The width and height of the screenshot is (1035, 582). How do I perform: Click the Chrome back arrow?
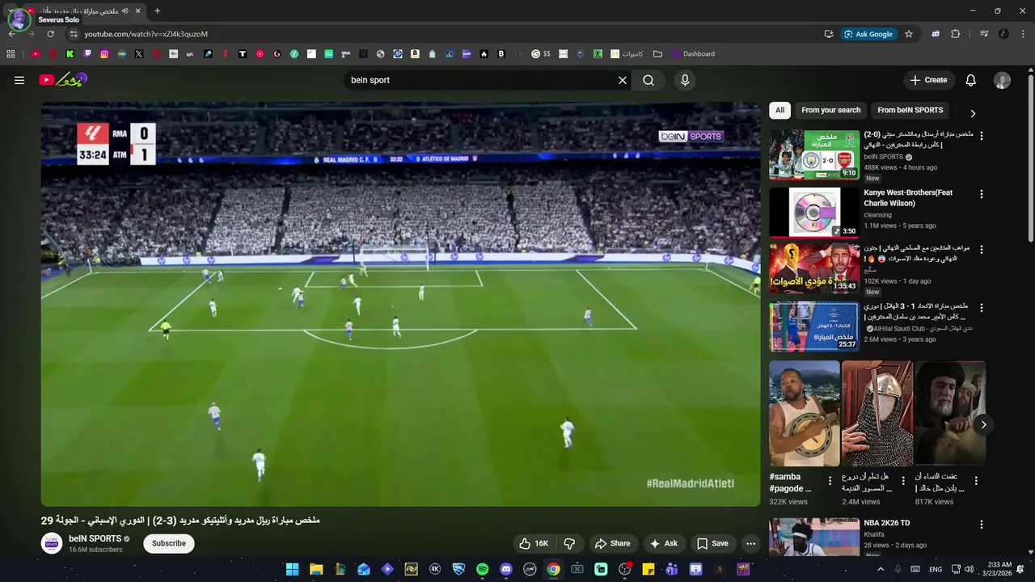coord(12,34)
